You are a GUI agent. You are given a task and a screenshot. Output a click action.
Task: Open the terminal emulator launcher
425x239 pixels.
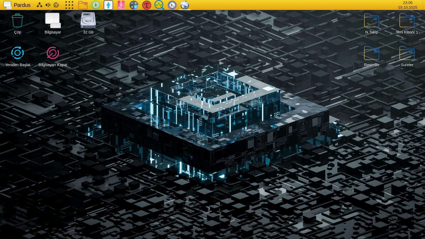[172, 5]
